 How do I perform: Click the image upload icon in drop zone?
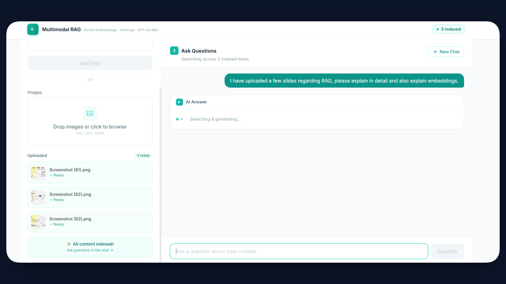coord(90,113)
